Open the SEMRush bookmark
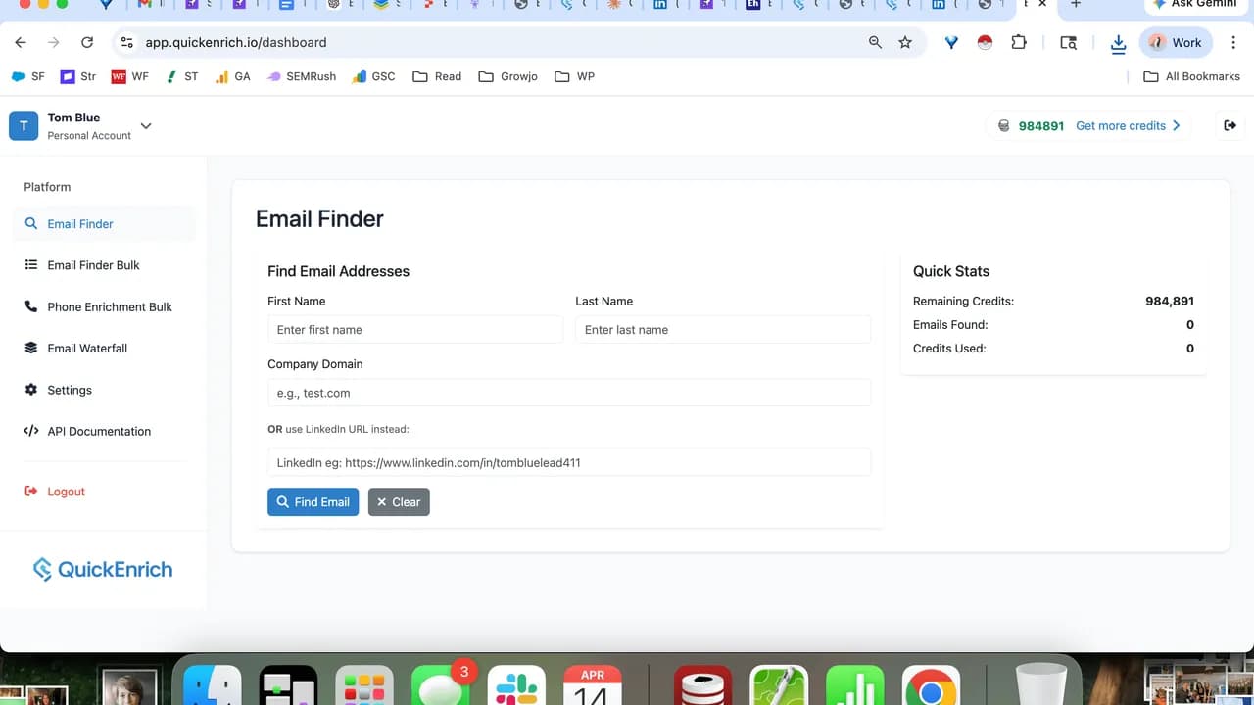 tap(302, 76)
